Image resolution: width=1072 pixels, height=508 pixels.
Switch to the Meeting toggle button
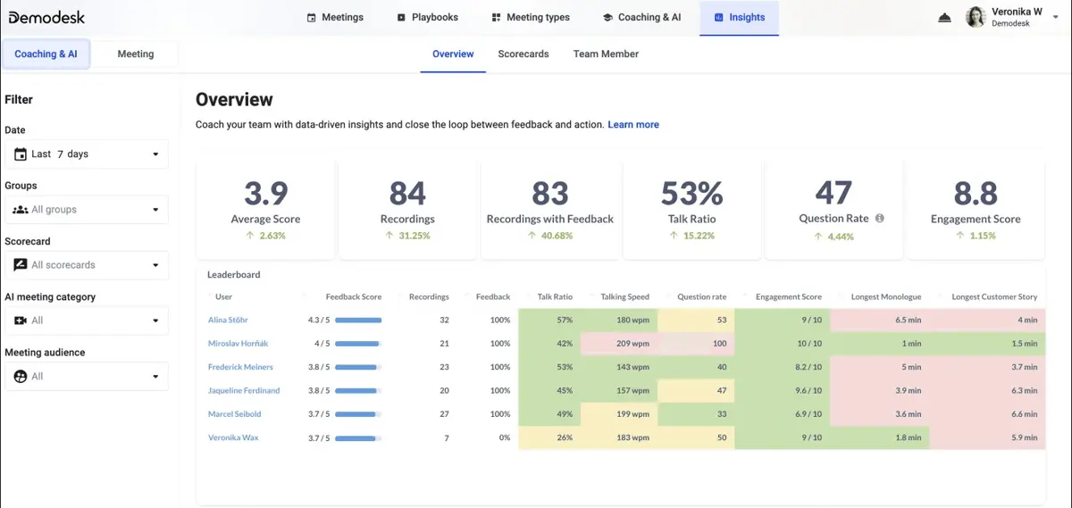point(136,54)
